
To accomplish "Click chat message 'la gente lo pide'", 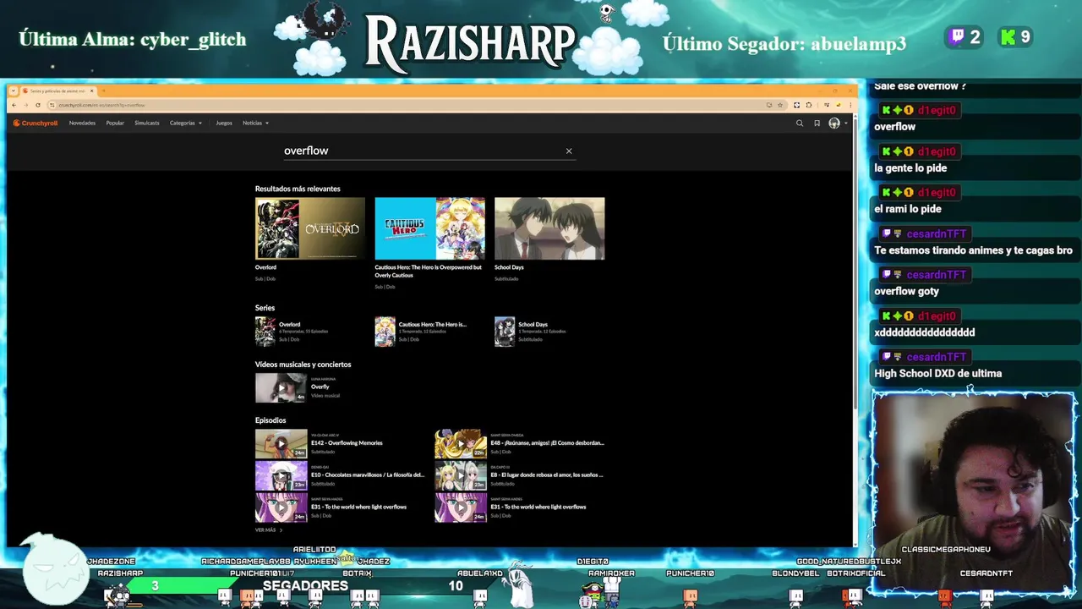I will pyautogui.click(x=910, y=167).
